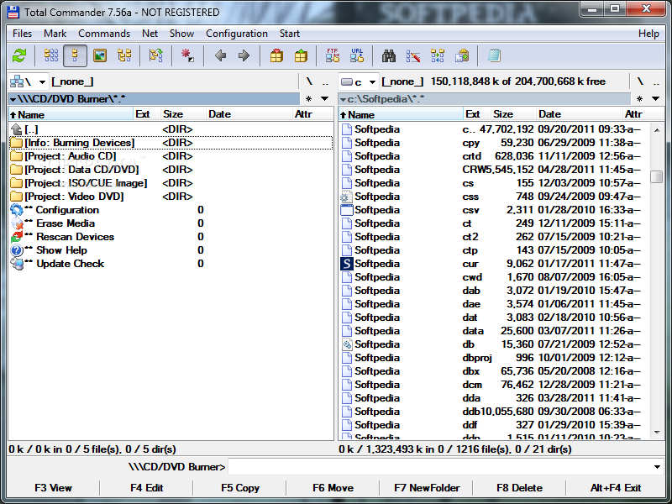
Task: Open Find files binoculars icon
Action: pos(389,55)
